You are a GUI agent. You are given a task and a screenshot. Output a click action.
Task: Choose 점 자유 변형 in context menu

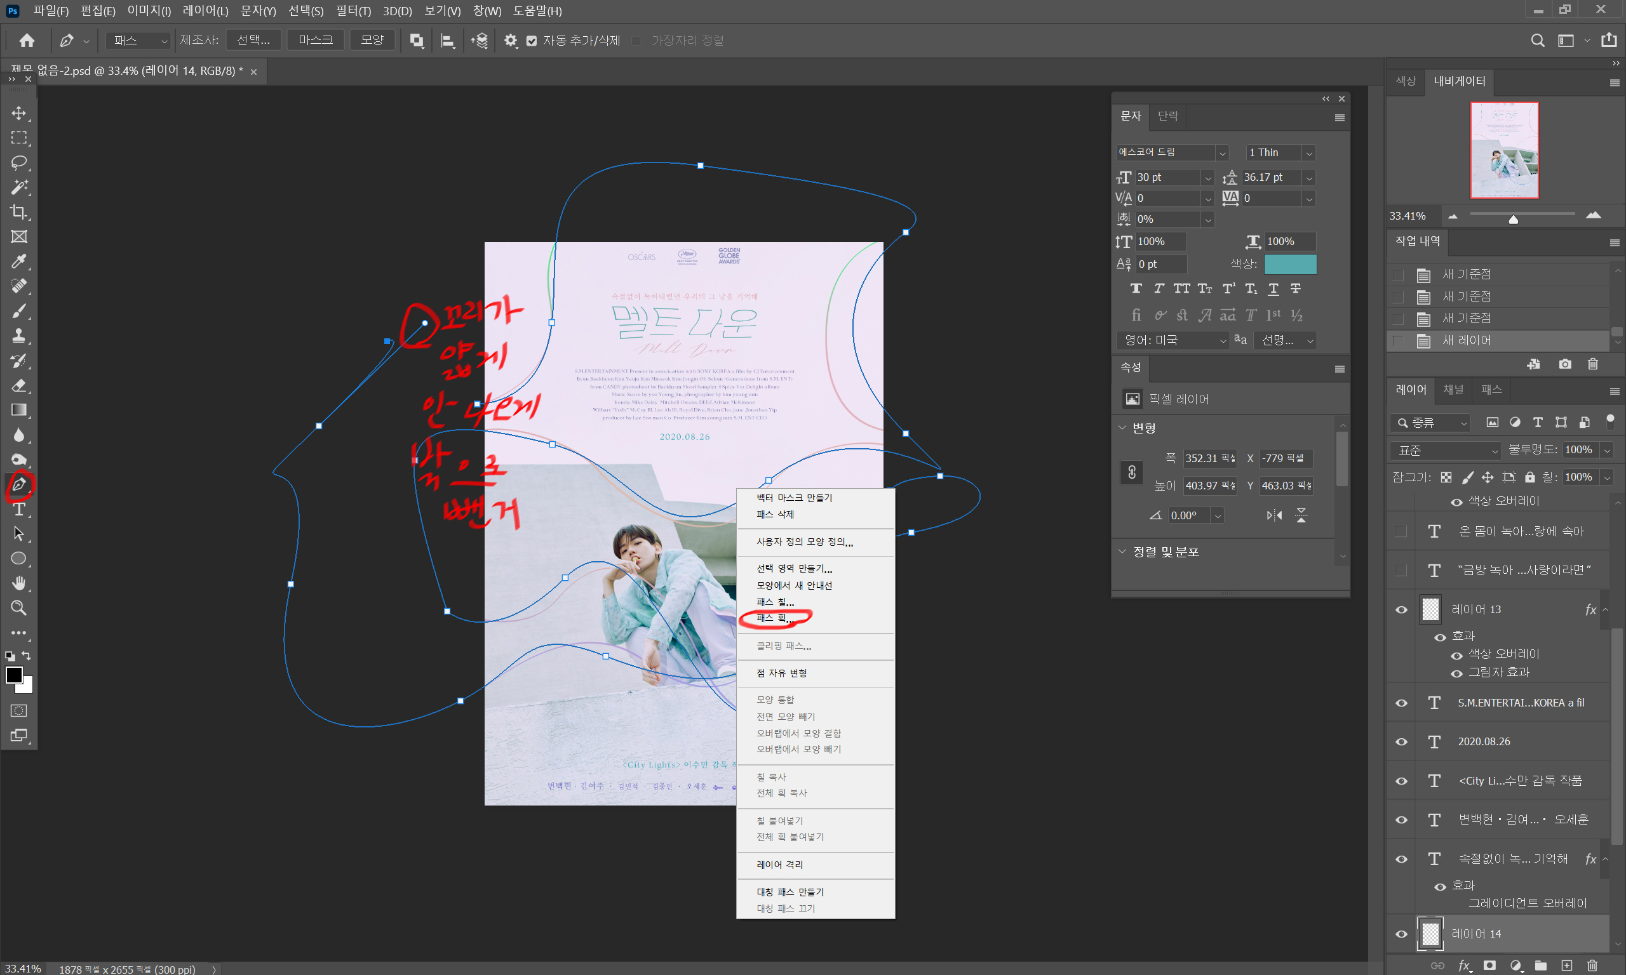point(781,673)
